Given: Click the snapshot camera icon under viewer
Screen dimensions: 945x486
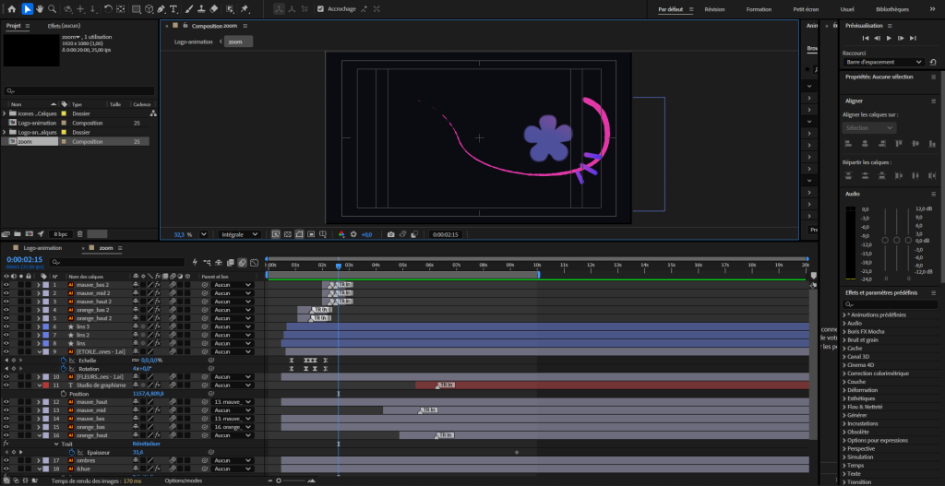Looking at the screenshot, I should click(391, 234).
